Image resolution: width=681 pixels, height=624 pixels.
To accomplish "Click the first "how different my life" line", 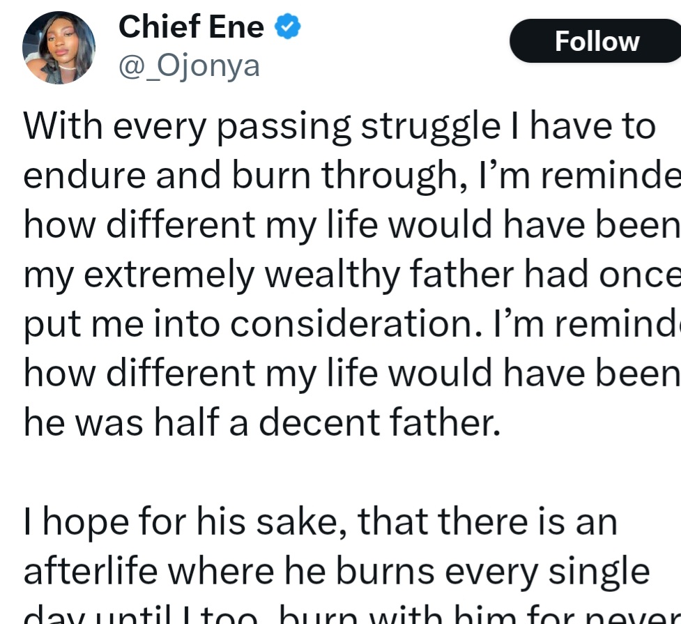I will (x=352, y=225).
